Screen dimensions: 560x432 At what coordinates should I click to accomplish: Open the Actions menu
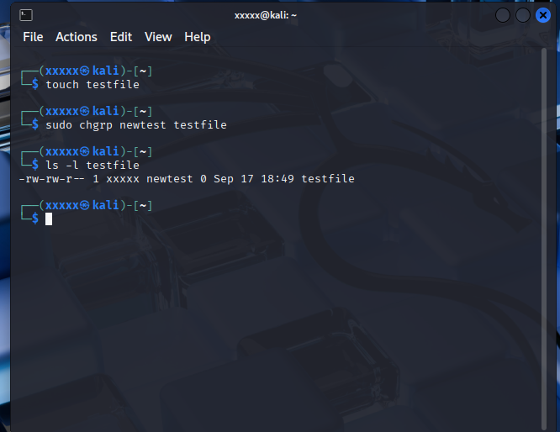tap(77, 37)
